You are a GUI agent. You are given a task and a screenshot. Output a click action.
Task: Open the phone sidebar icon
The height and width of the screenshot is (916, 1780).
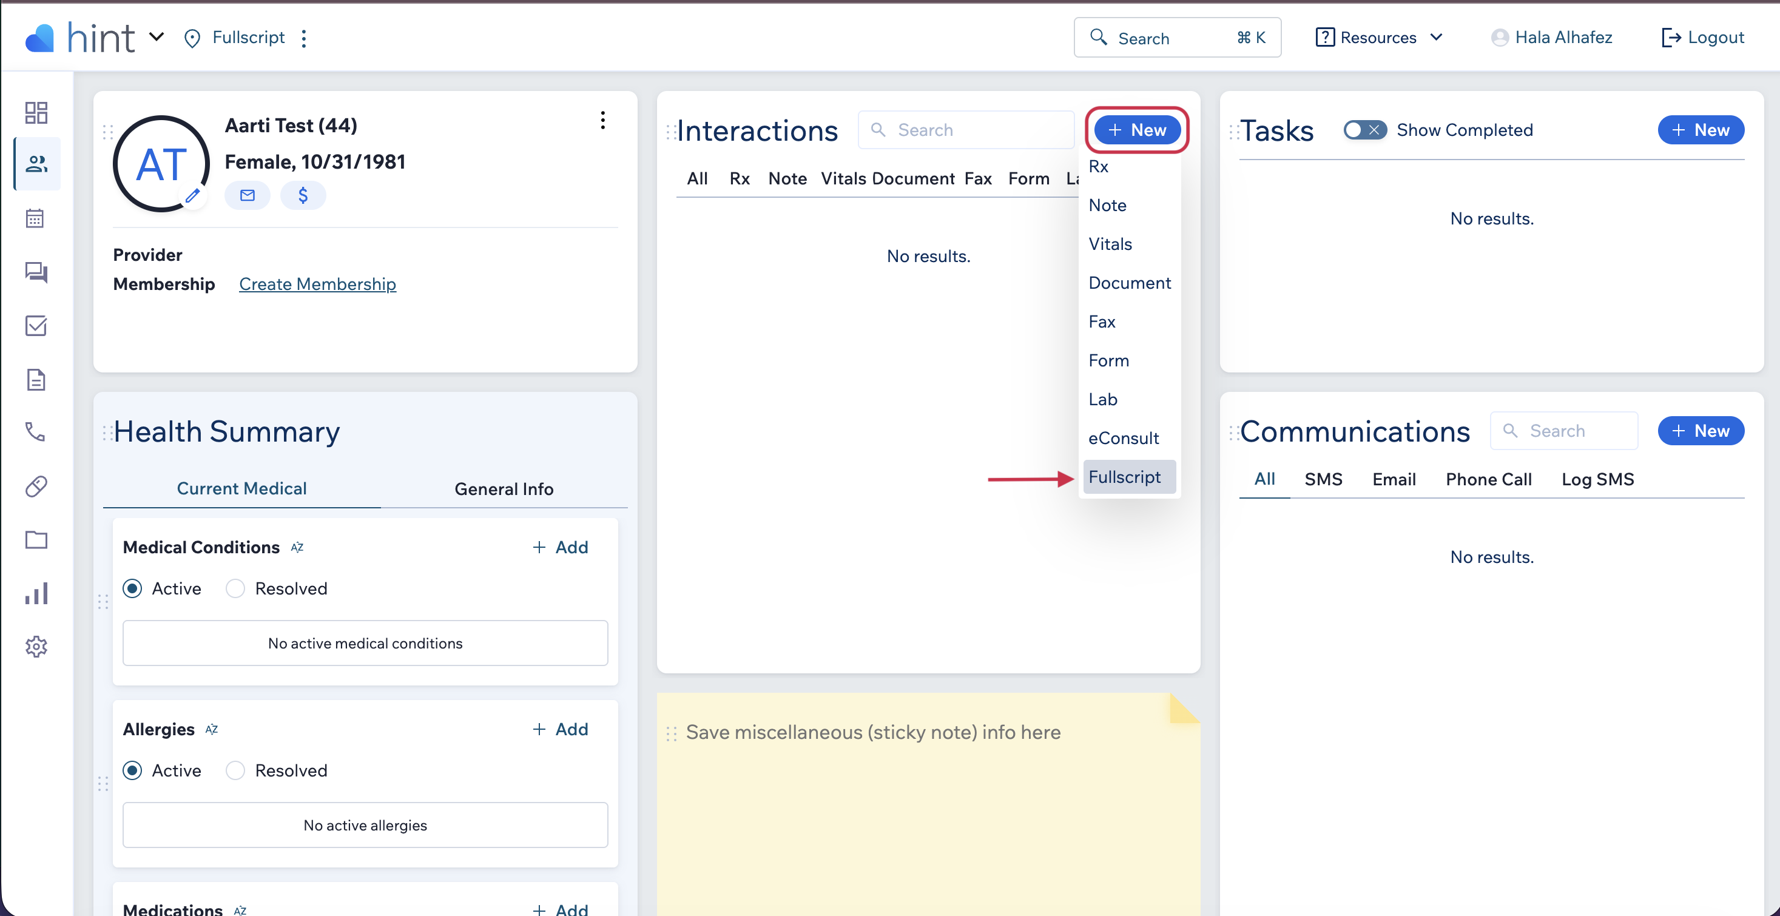[x=36, y=432]
